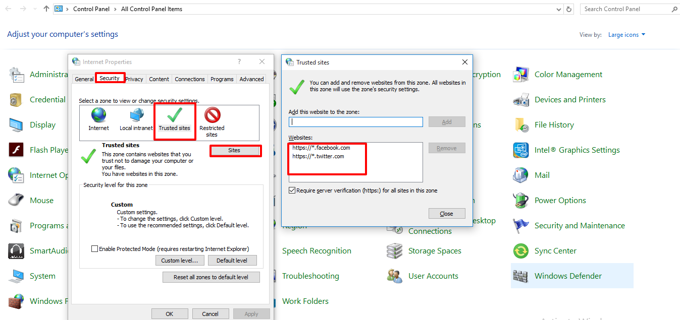Viewport: 680px width, 320px height.
Task: Select the Internet zone globe icon
Action: pos(98,116)
